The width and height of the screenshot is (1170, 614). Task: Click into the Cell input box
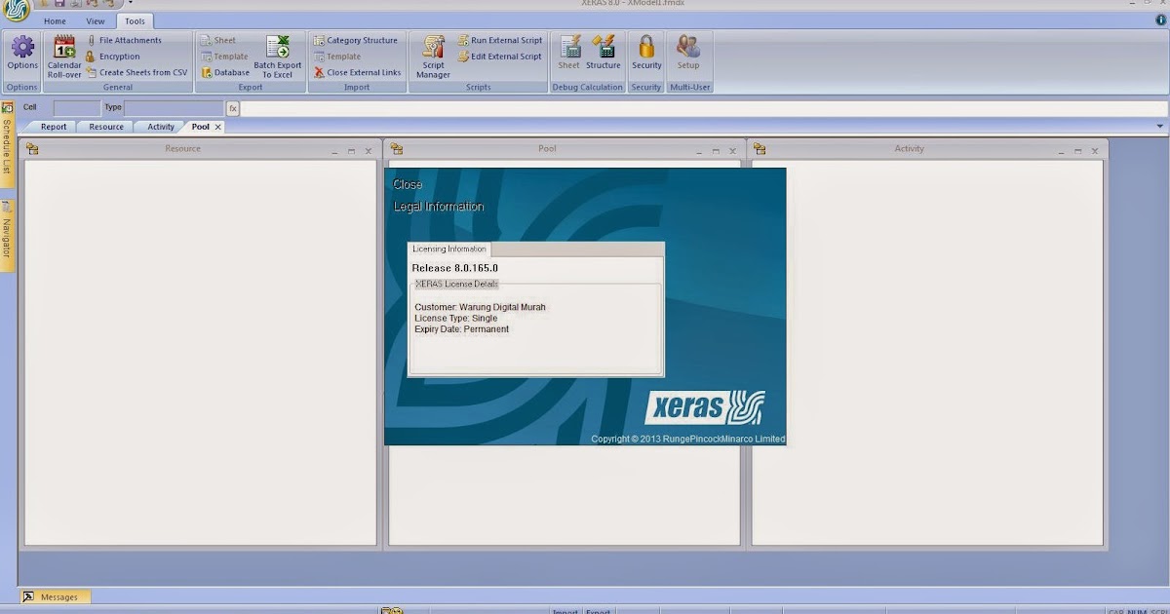(76, 108)
